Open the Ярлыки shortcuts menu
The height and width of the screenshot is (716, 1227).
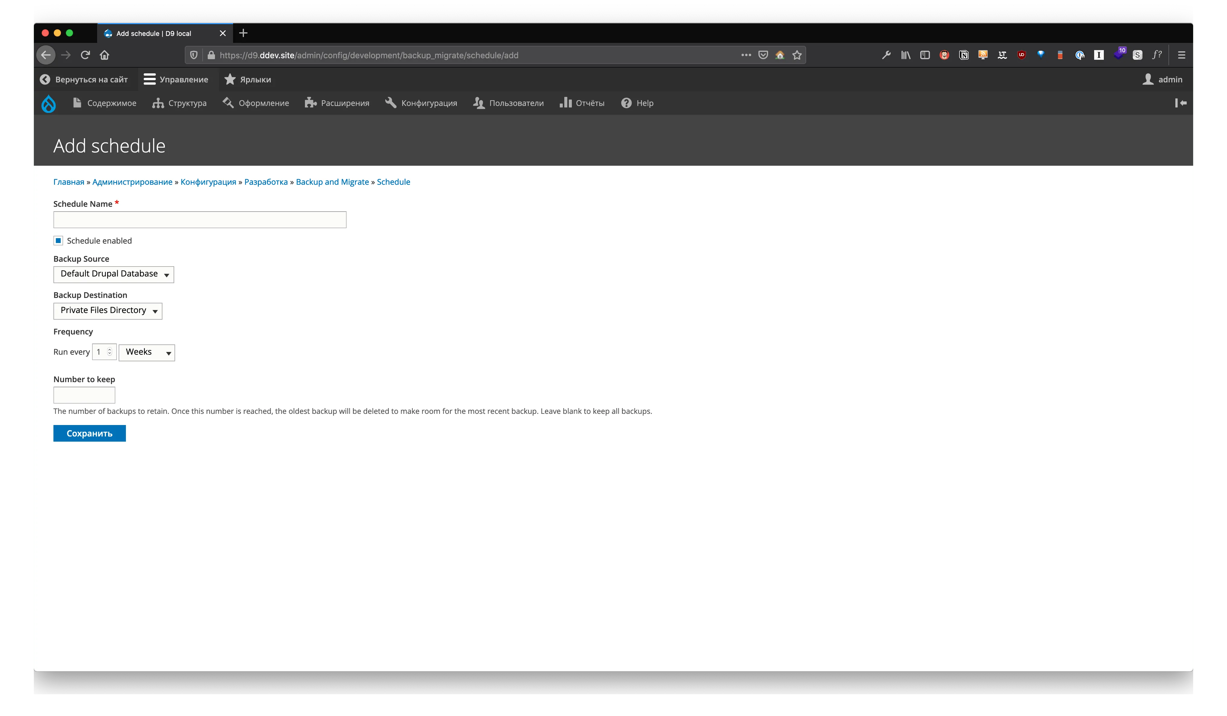[248, 79]
